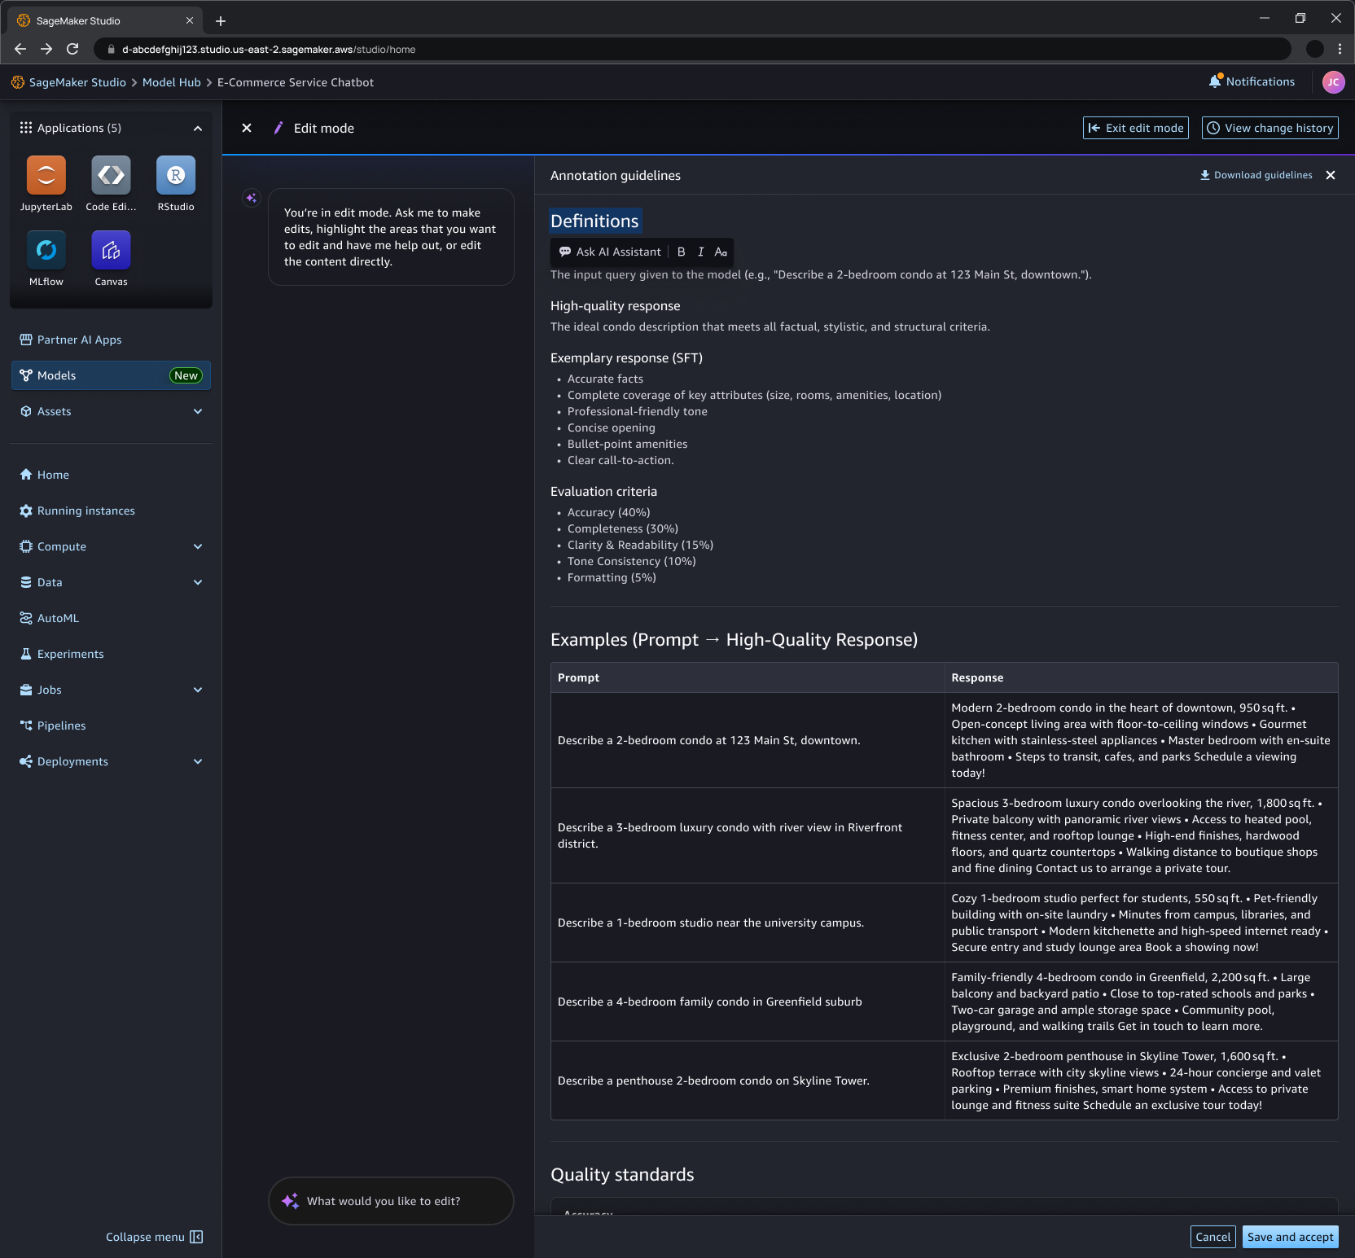This screenshot has width=1355, height=1258.
Task: Open the Aa text styling option
Action: point(720,252)
